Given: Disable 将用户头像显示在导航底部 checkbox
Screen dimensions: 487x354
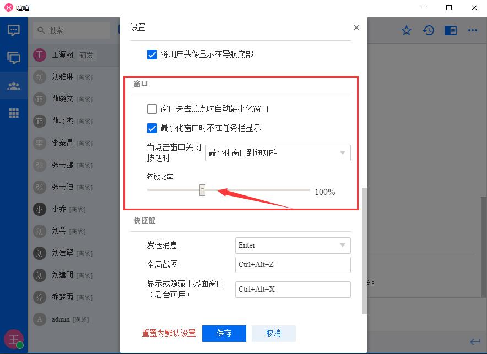Looking at the screenshot, I should pyautogui.click(x=152, y=55).
